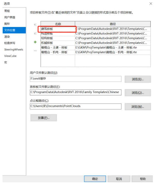
Task: Select the 构造样板 name cell
Action: [x=58, y=34]
